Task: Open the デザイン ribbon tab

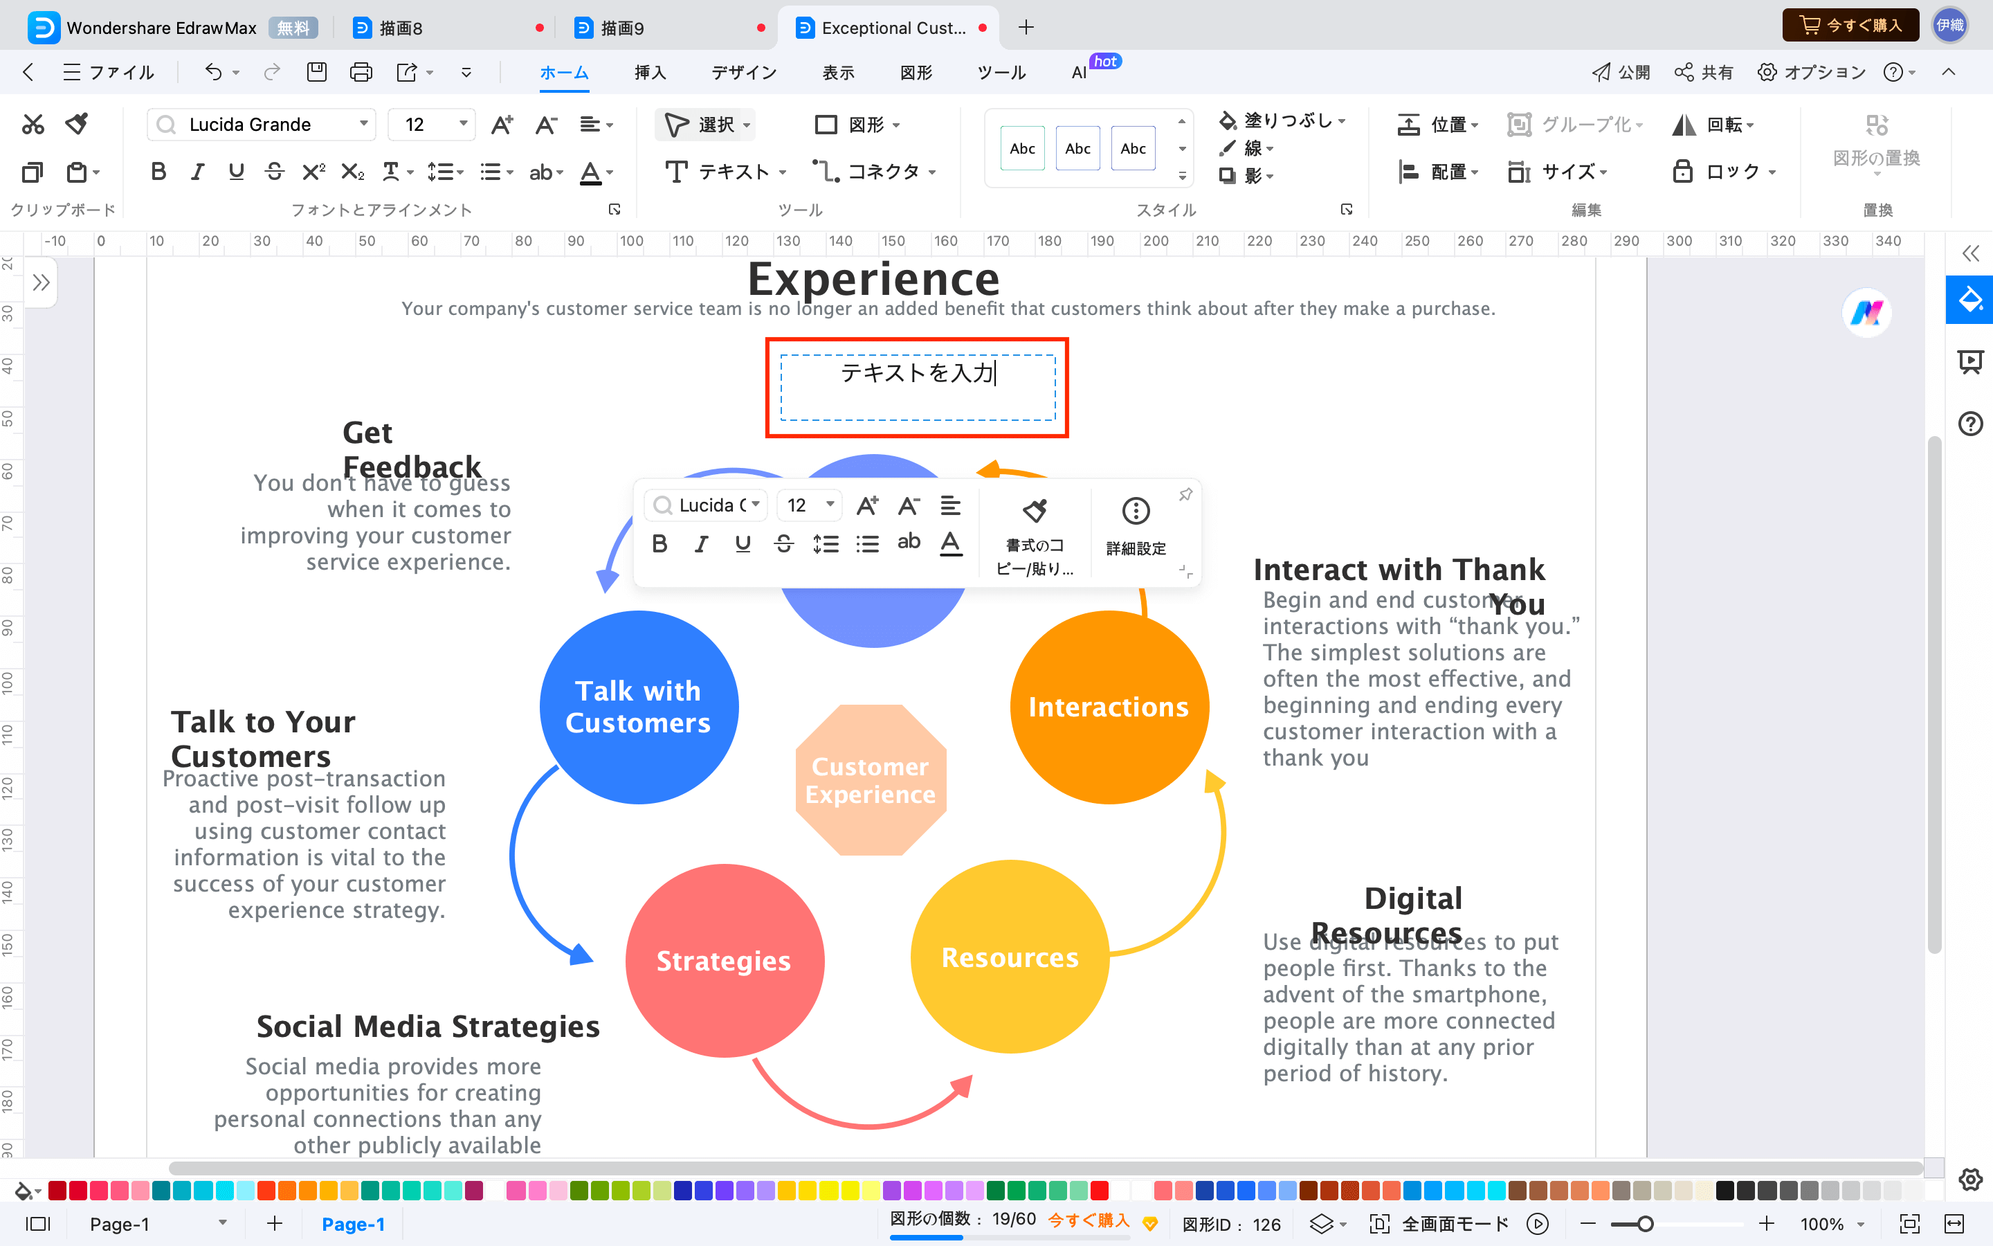Action: [x=745, y=73]
